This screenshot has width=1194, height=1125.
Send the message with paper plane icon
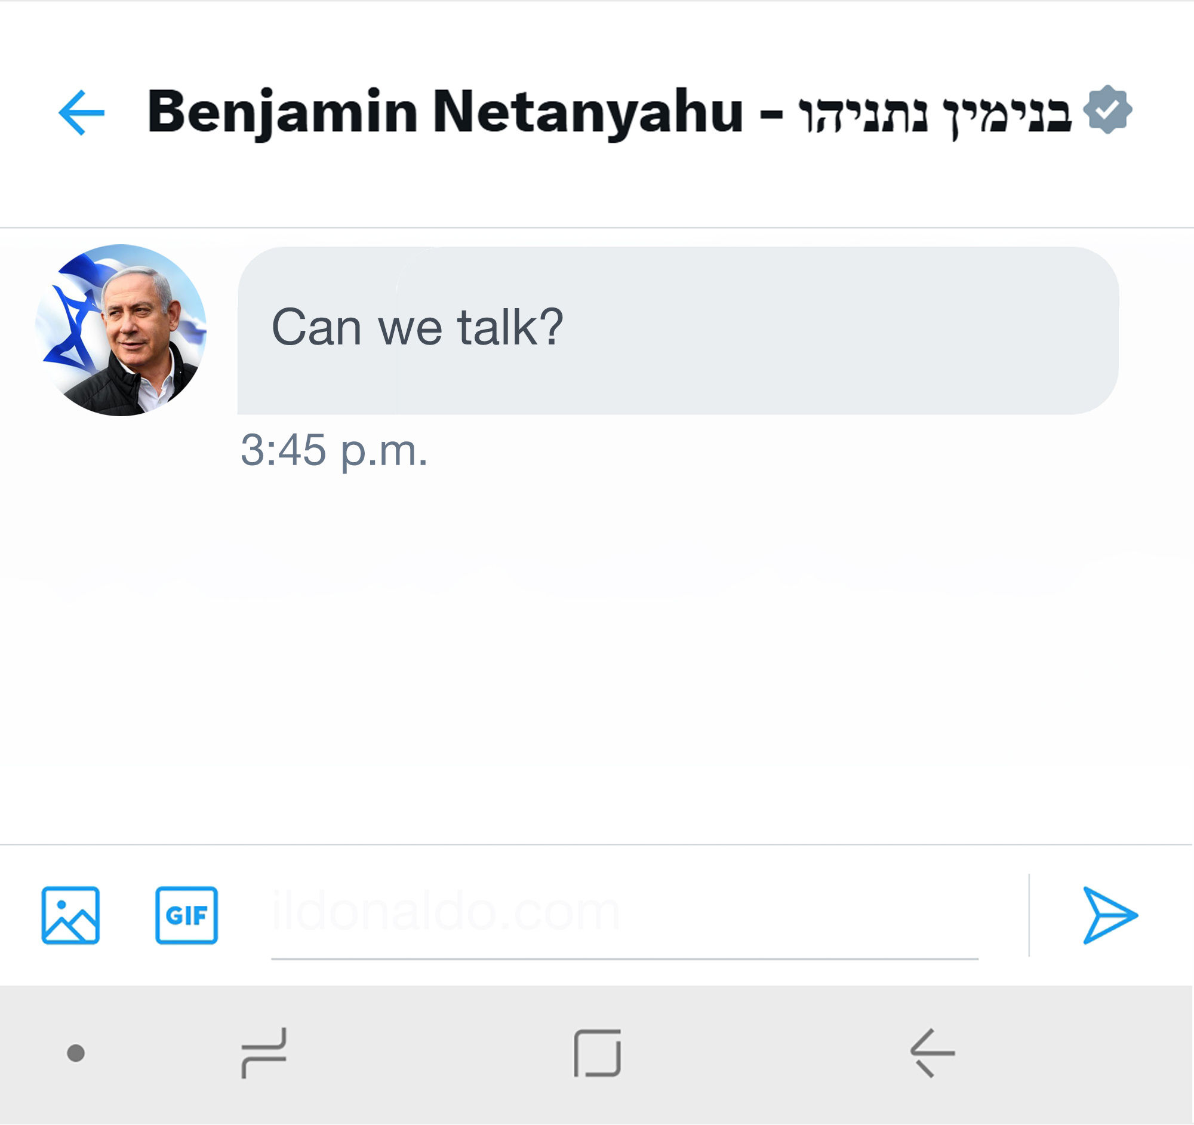click(x=1110, y=915)
